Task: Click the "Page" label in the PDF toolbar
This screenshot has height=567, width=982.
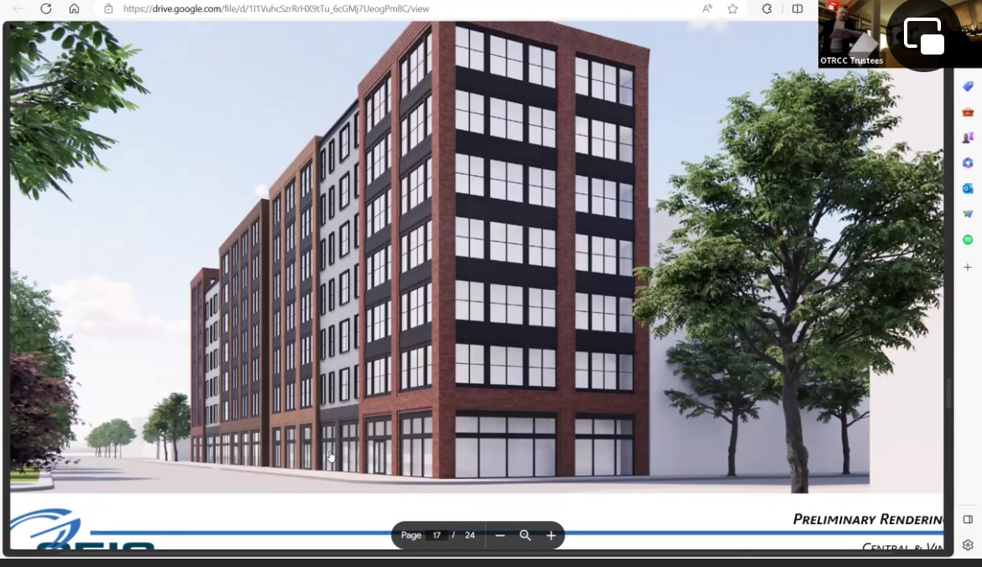Action: tap(410, 536)
